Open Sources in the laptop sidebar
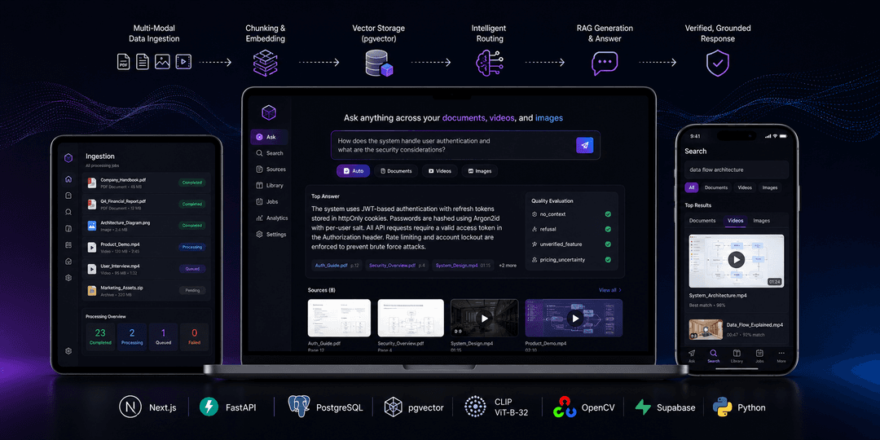 [x=271, y=169]
